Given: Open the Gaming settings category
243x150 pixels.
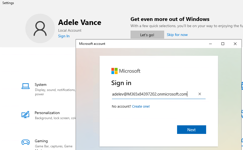Looking at the screenshot, I should [x=48, y=144].
